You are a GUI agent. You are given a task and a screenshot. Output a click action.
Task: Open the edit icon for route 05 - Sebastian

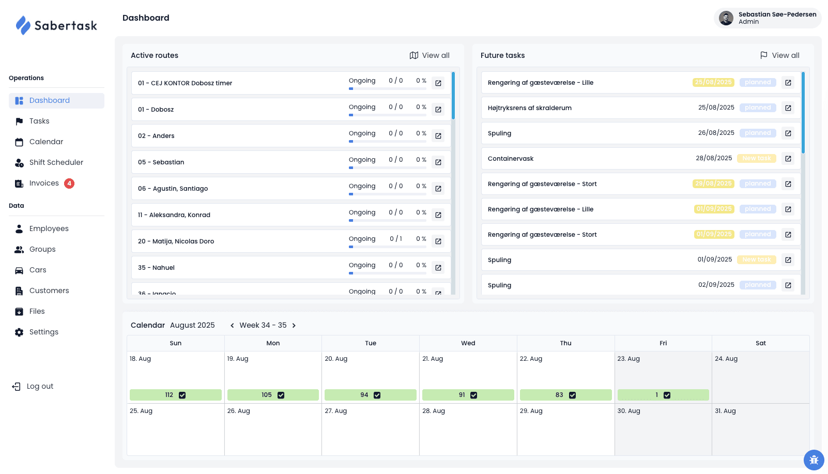point(438,162)
